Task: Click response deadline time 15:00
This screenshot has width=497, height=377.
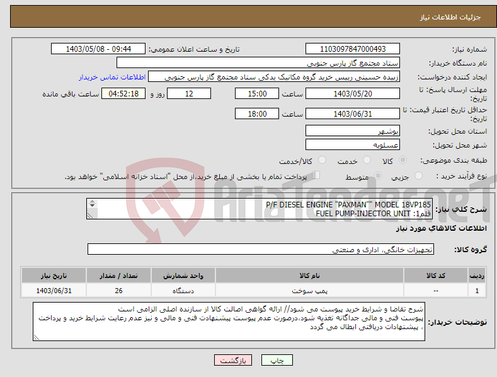Action: click(x=257, y=93)
